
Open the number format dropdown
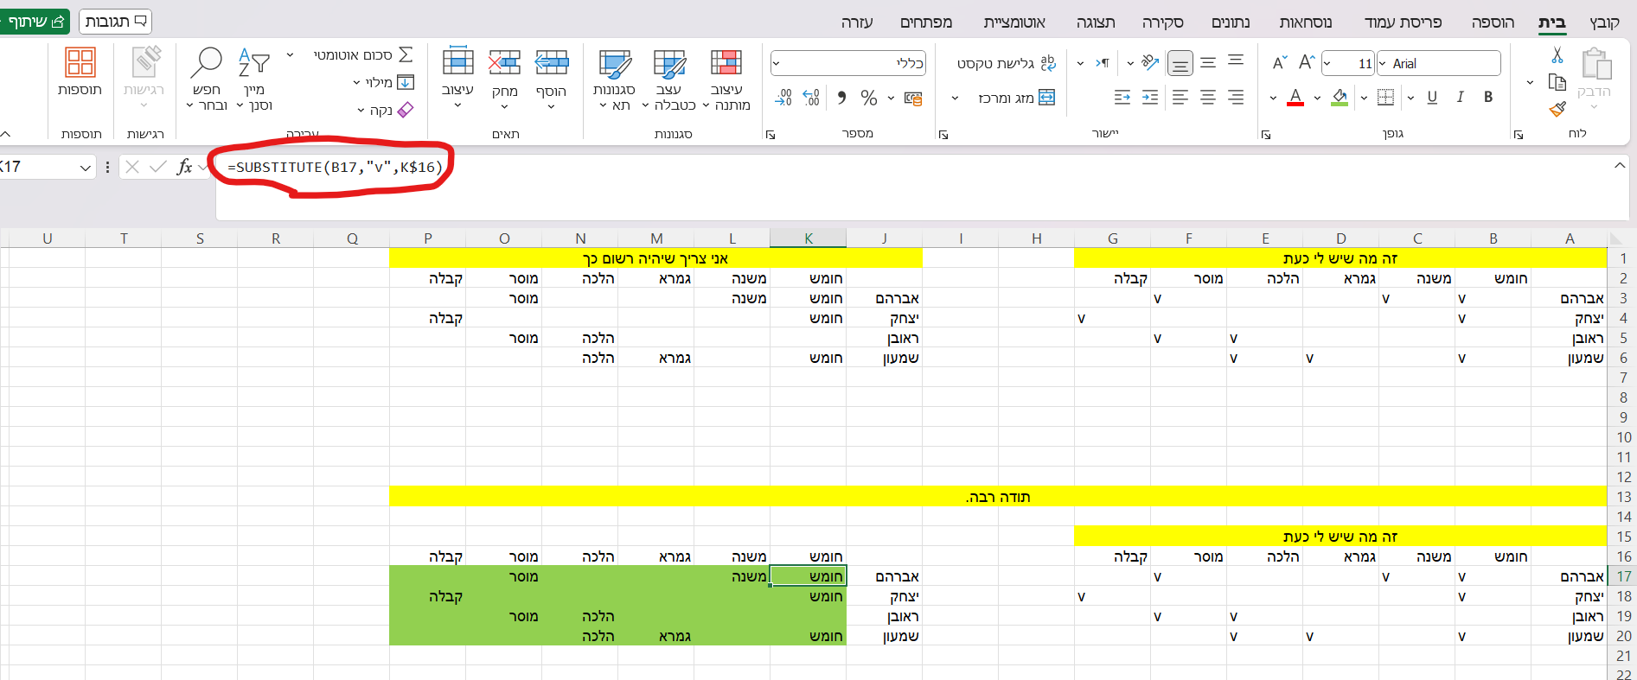coord(776,63)
